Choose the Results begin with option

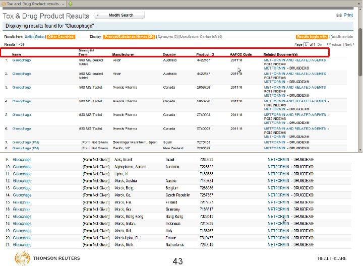coord(312,37)
